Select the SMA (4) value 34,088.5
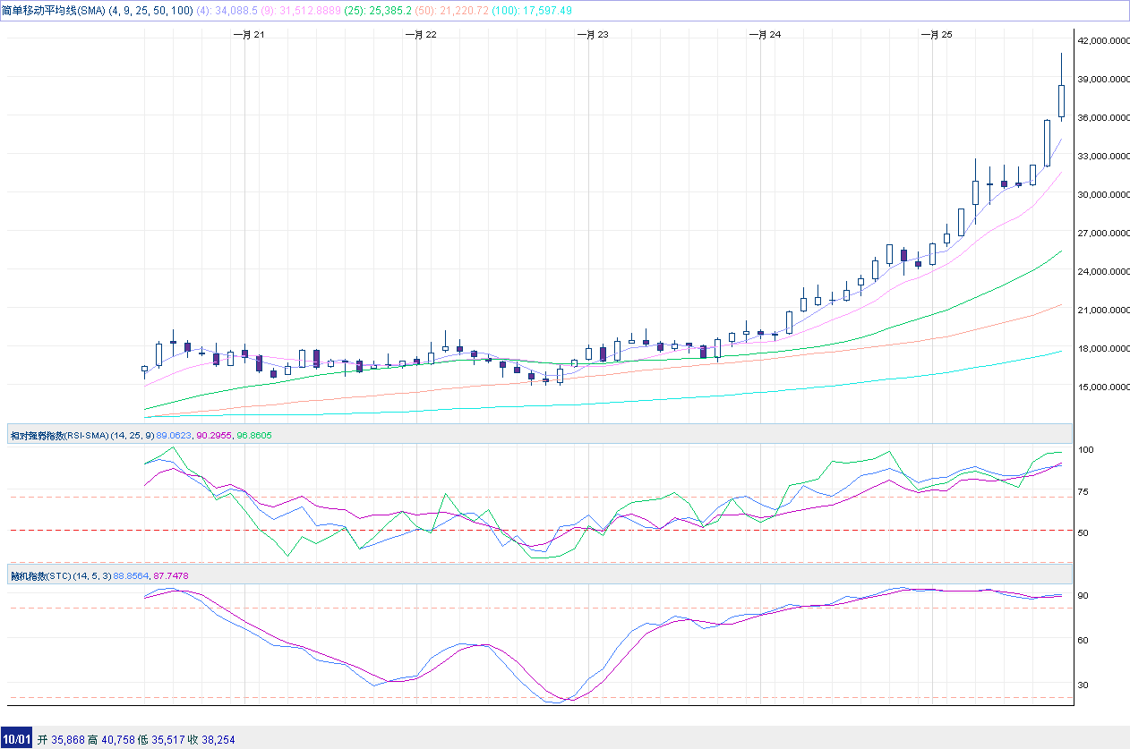The height and width of the screenshot is (749, 1130). point(238,11)
